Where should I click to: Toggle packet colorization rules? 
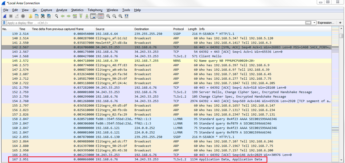[101, 16]
